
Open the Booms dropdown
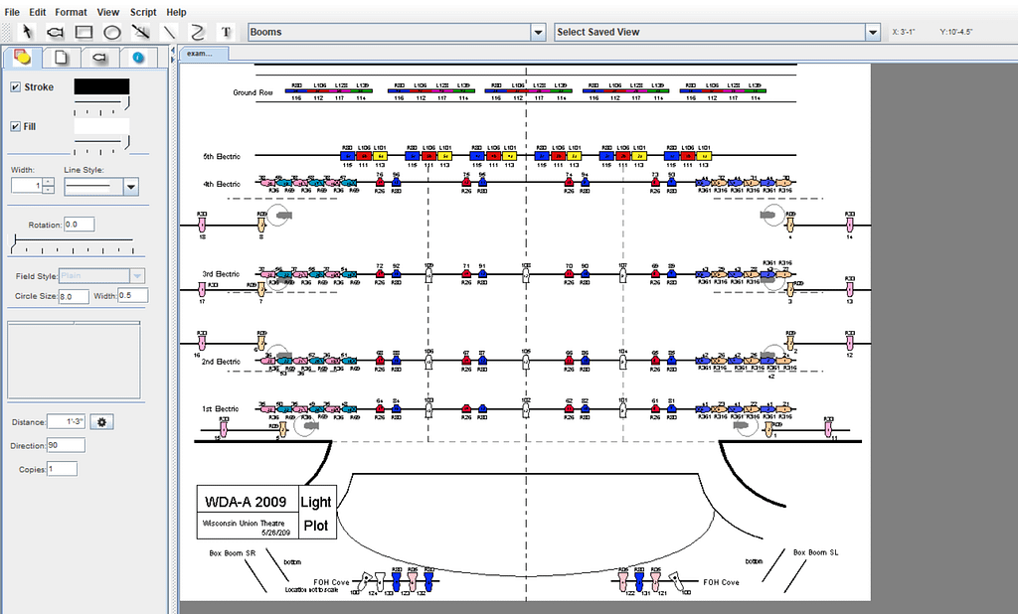point(538,31)
